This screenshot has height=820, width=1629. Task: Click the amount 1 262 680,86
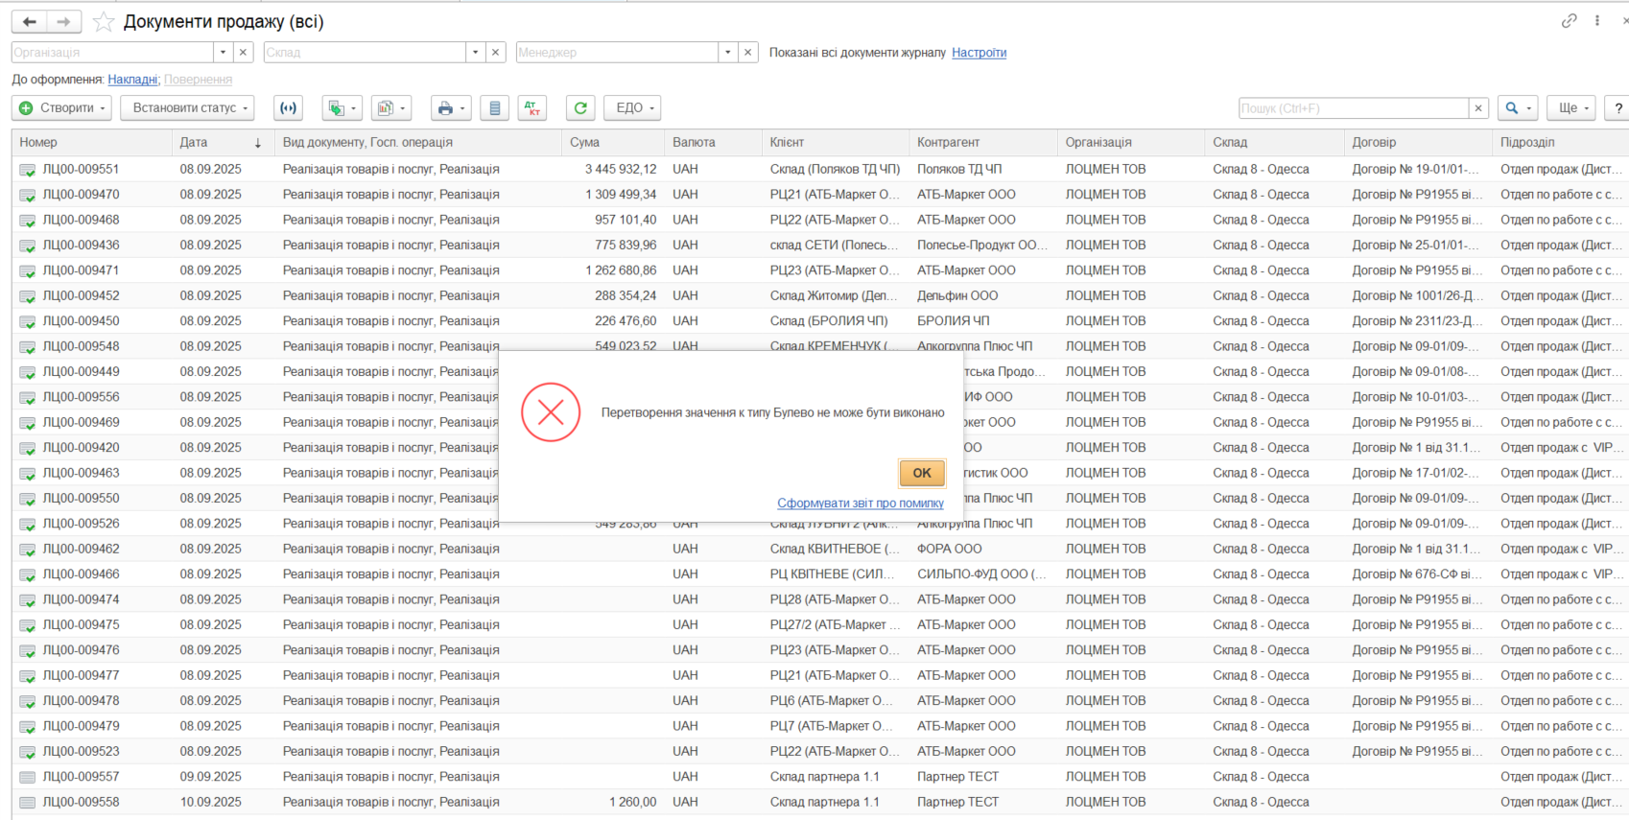(x=621, y=270)
